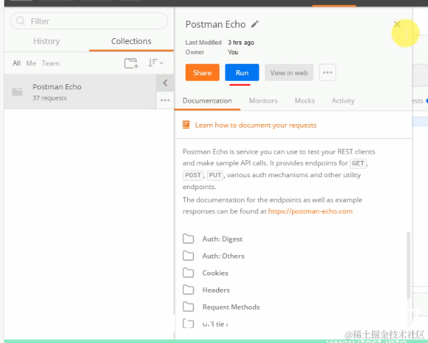
Task: Click the GET code tag
Action: 358,163
